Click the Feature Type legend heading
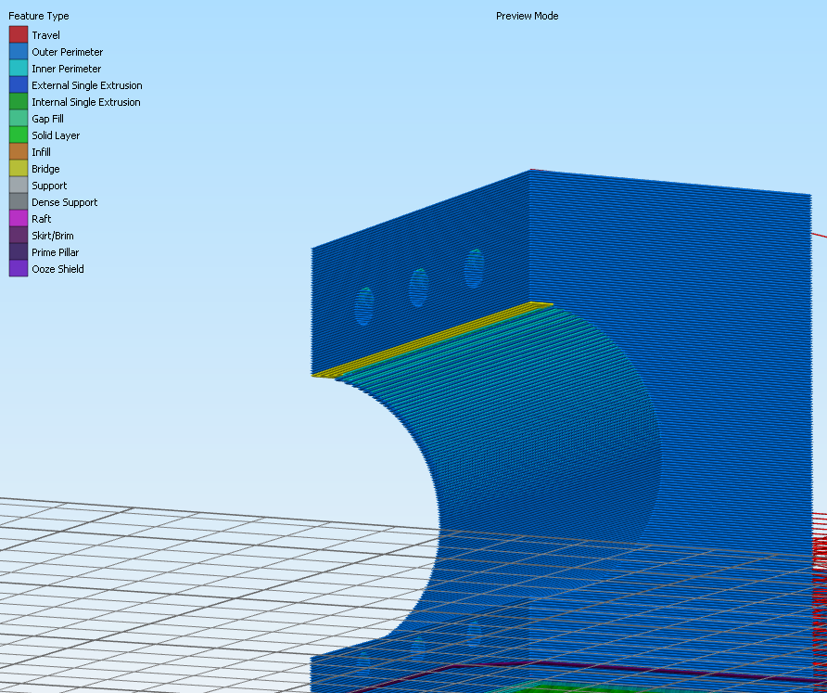Image resolution: width=827 pixels, height=693 pixels. click(39, 16)
